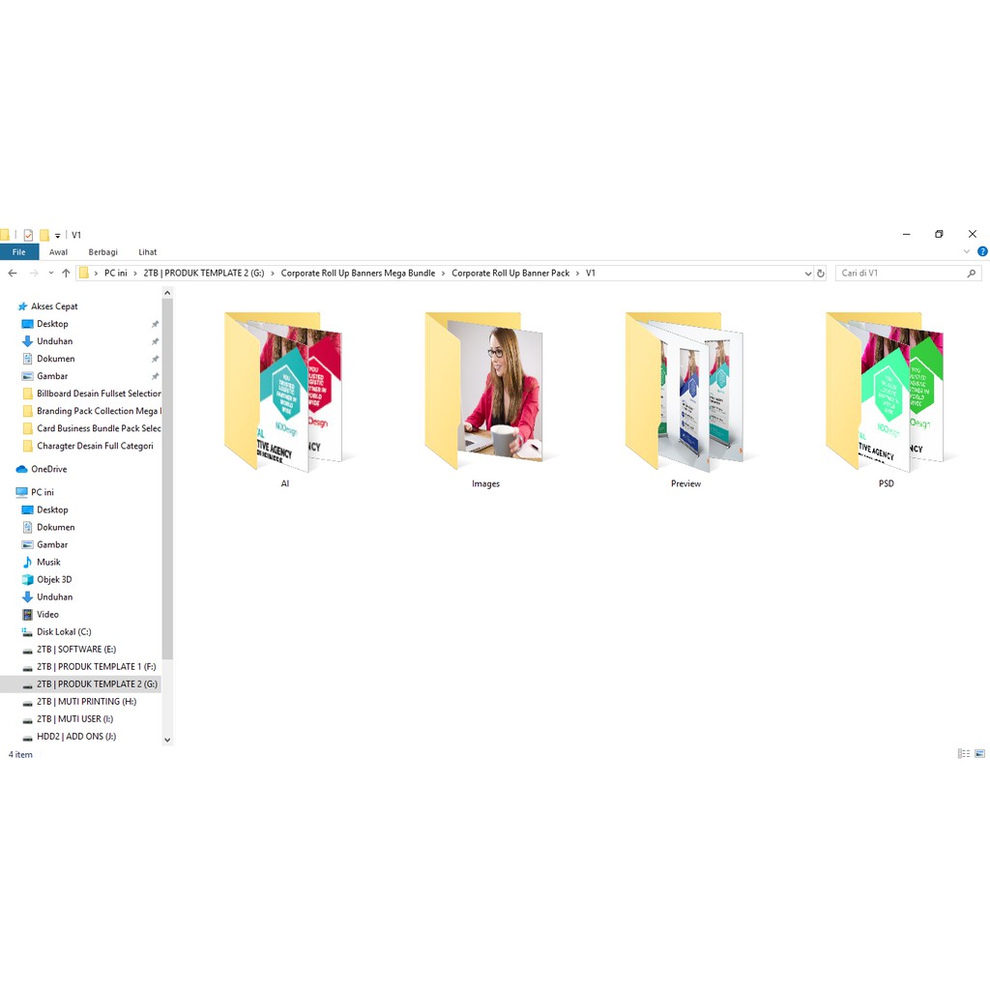Viewport: 990px width, 990px height.
Task: Open the Awal ribbon tab
Action: (x=58, y=252)
